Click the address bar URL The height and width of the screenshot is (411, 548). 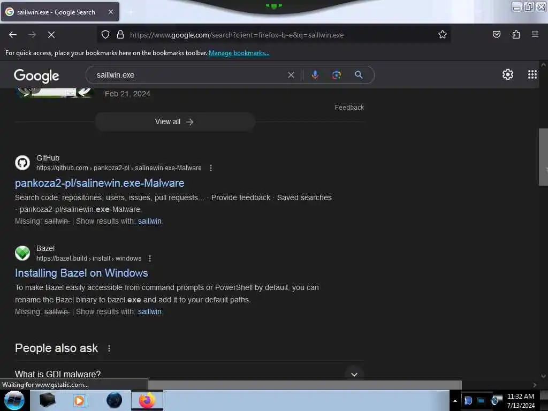[237, 35]
